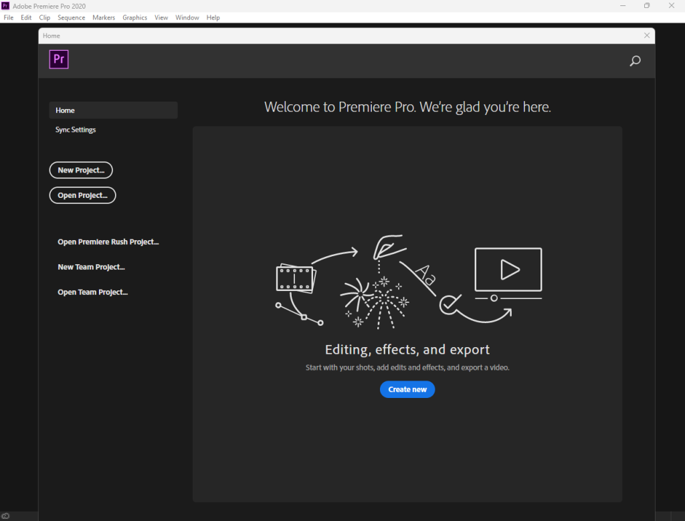Click the blue Create new button
The image size is (685, 521).
pyautogui.click(x=407, y=389)
